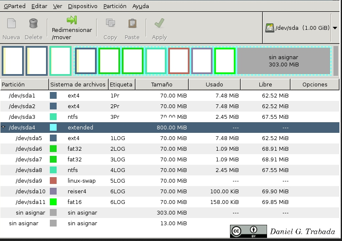
Task: Click the 800.00 MiB size value
Action: (172, 127)
